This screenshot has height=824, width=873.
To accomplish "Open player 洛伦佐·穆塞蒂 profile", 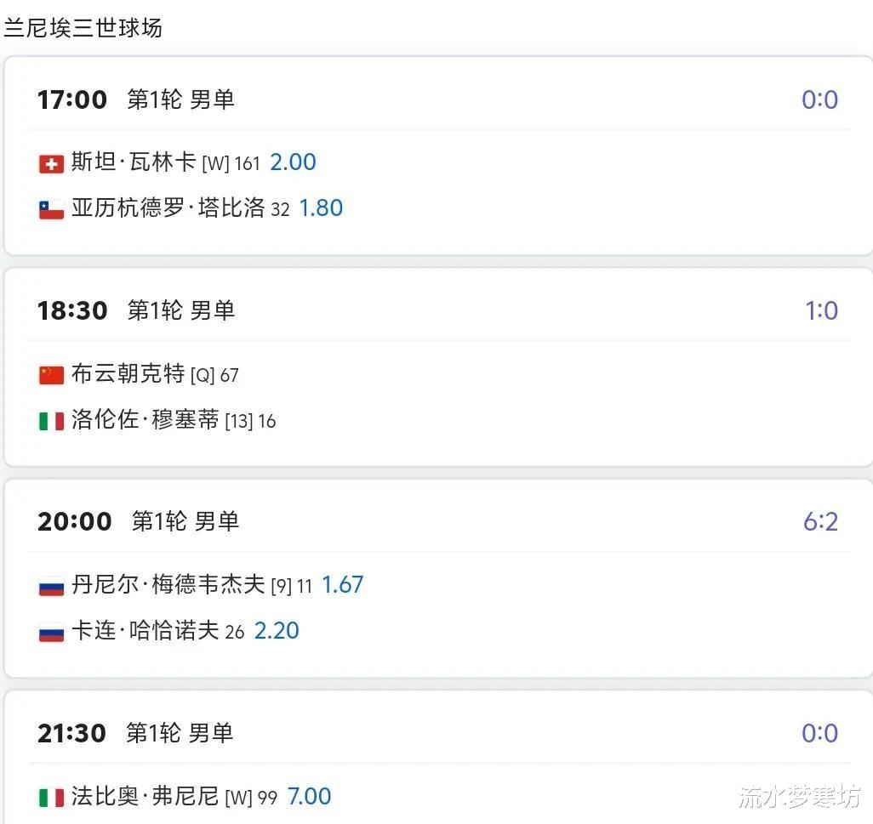I will coord(145,419).
